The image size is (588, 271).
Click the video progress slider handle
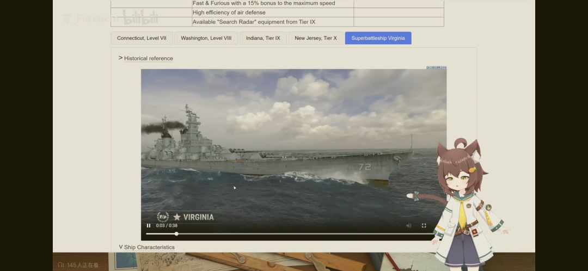[176, 234]
